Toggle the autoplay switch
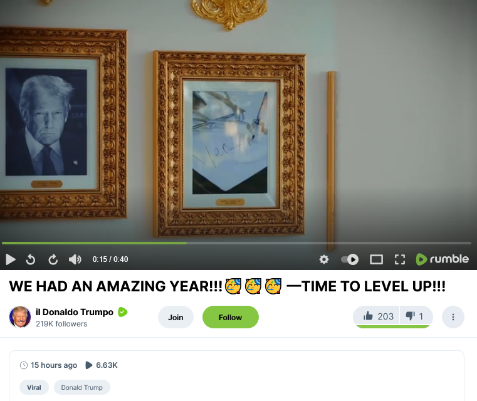The height and width of the screenshot is (401, 477). tap(350, 259)
